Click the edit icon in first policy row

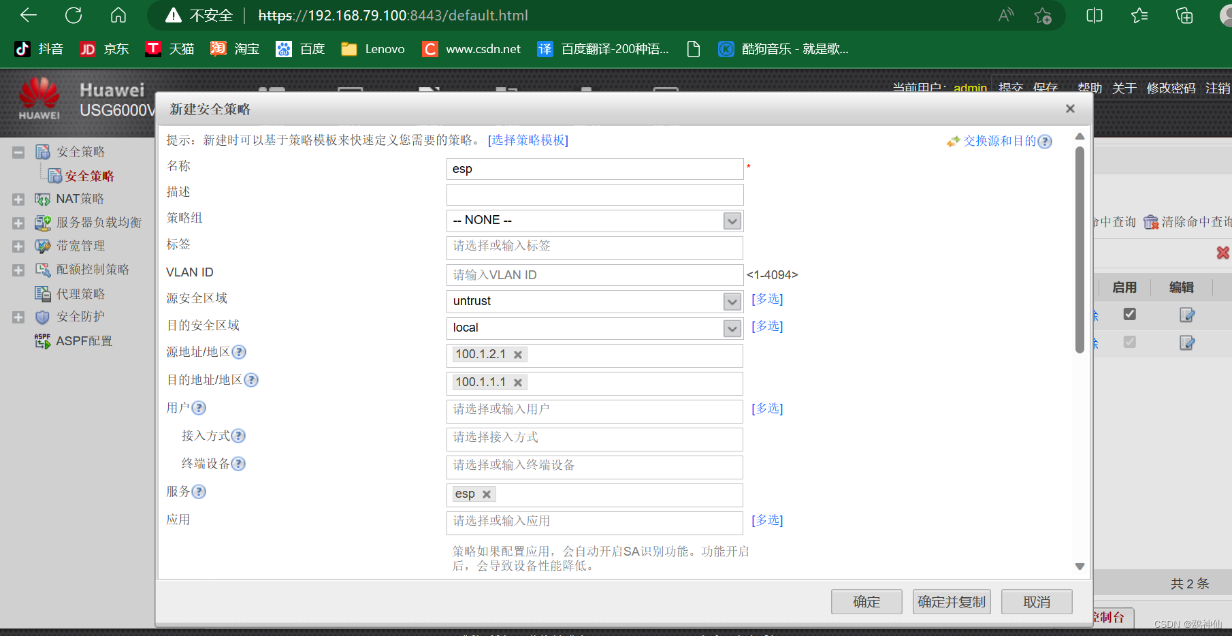coord(1187,315)
